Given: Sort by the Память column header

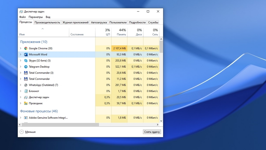Looking at the screenshot, I should pos(119,32).
